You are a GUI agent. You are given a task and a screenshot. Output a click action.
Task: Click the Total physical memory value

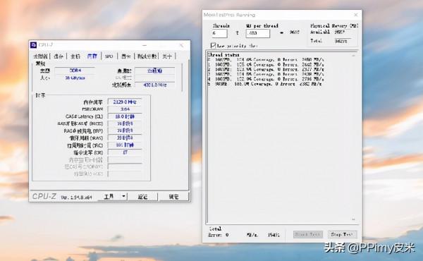click(342, 41)
